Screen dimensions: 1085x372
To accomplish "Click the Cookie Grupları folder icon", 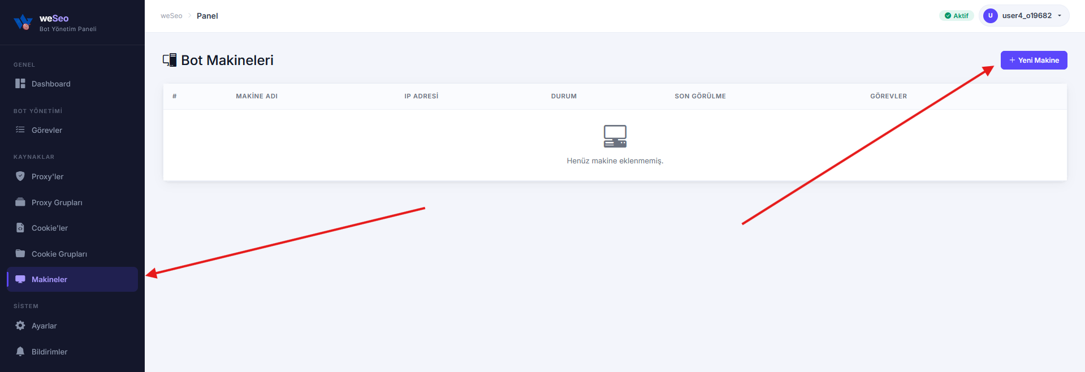I will 20,254.
